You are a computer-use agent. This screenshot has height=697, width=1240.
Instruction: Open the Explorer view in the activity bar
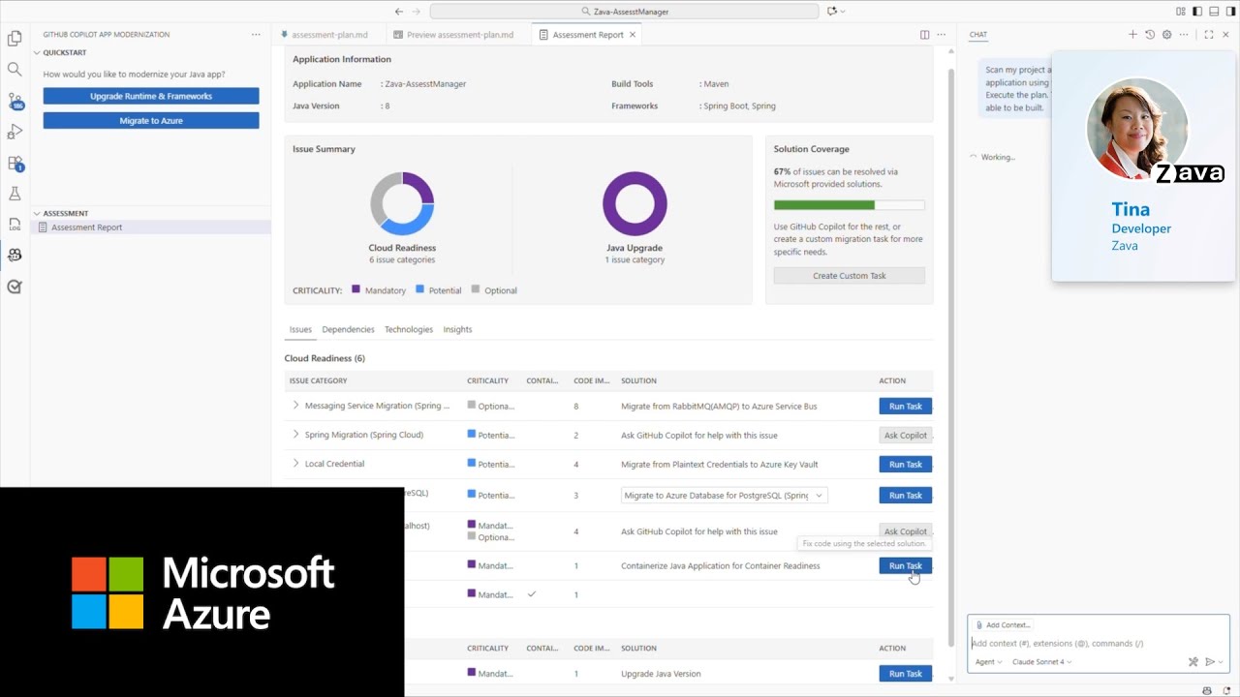15,39
